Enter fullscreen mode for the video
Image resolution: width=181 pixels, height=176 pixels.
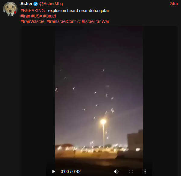coord(131,171)
